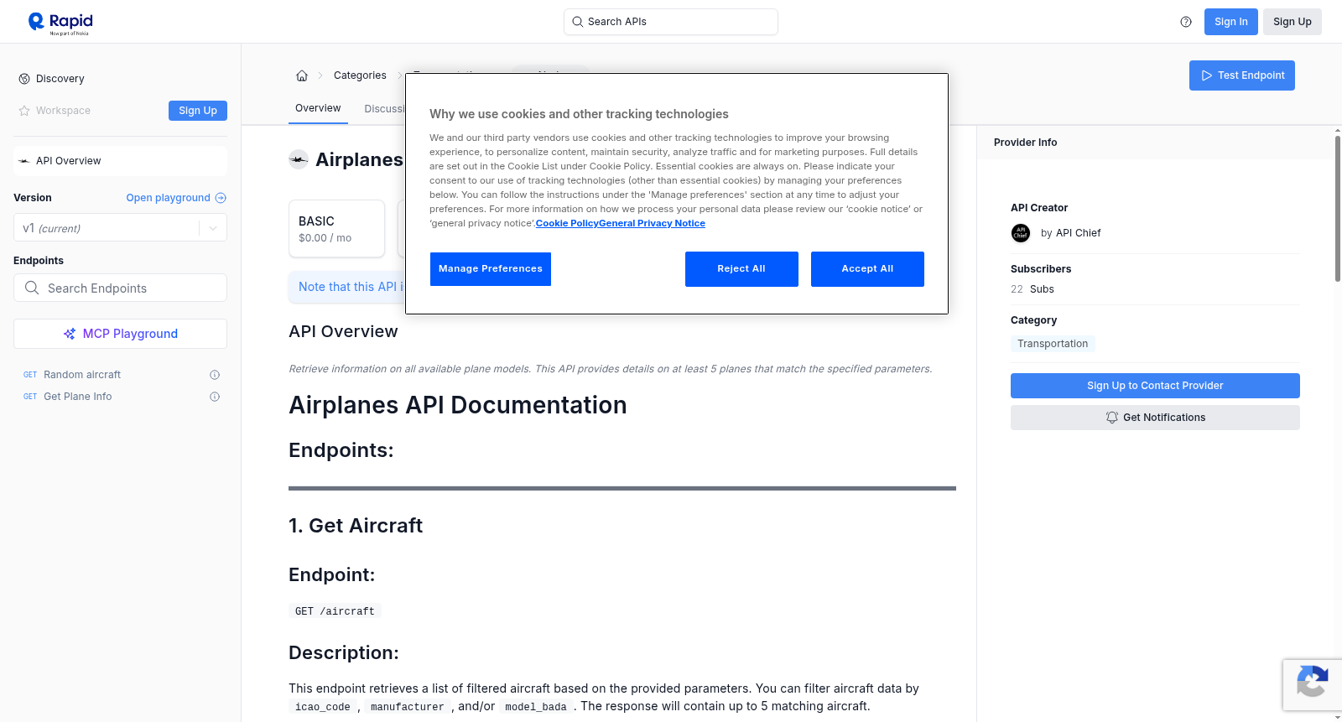Viewport: 1342px width, 722px height.
Task: Click the '22 Subs' subscriber count
Action: [x=1032, y=289]
